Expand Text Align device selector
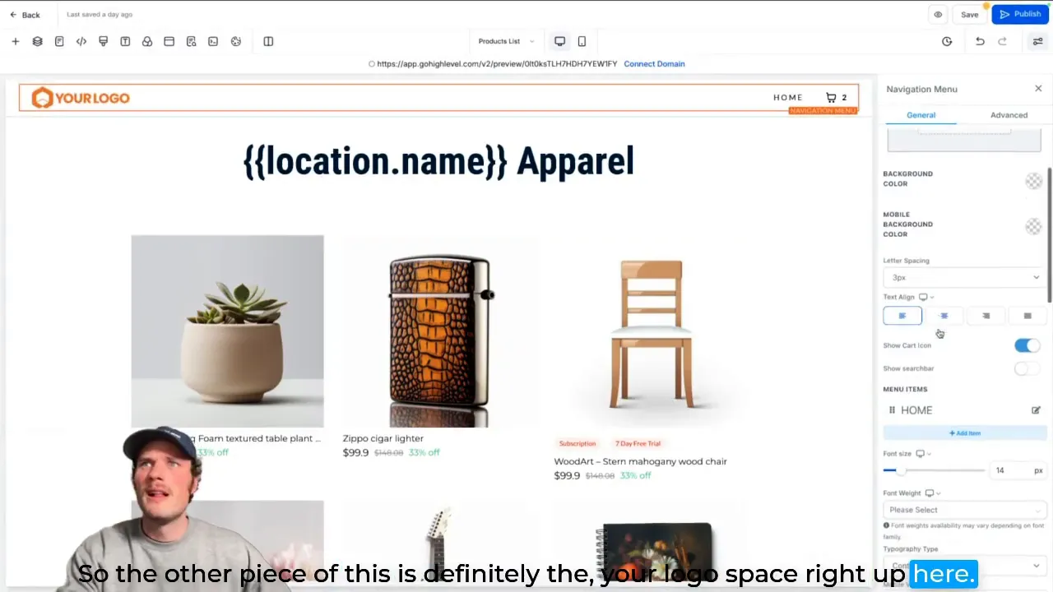This screenshot has height=592, width=1053. coord(926,297)
